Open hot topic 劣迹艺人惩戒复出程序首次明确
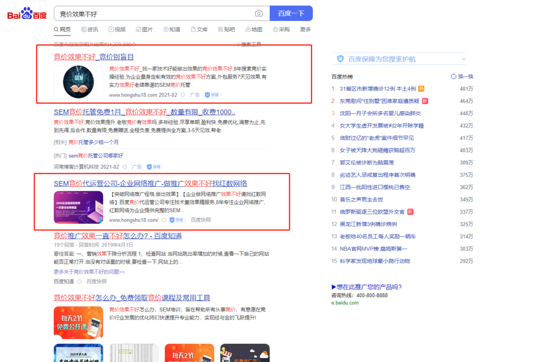Viewport: 544px width, 362px height. tap(377, 175)
